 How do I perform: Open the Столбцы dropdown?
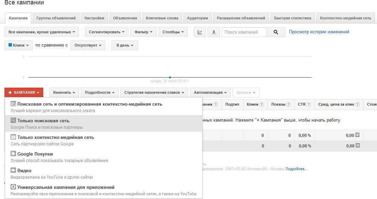click(x=173, y=32)
